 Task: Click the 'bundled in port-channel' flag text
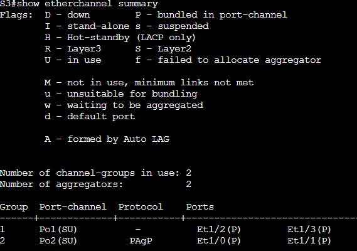(222, 15)
